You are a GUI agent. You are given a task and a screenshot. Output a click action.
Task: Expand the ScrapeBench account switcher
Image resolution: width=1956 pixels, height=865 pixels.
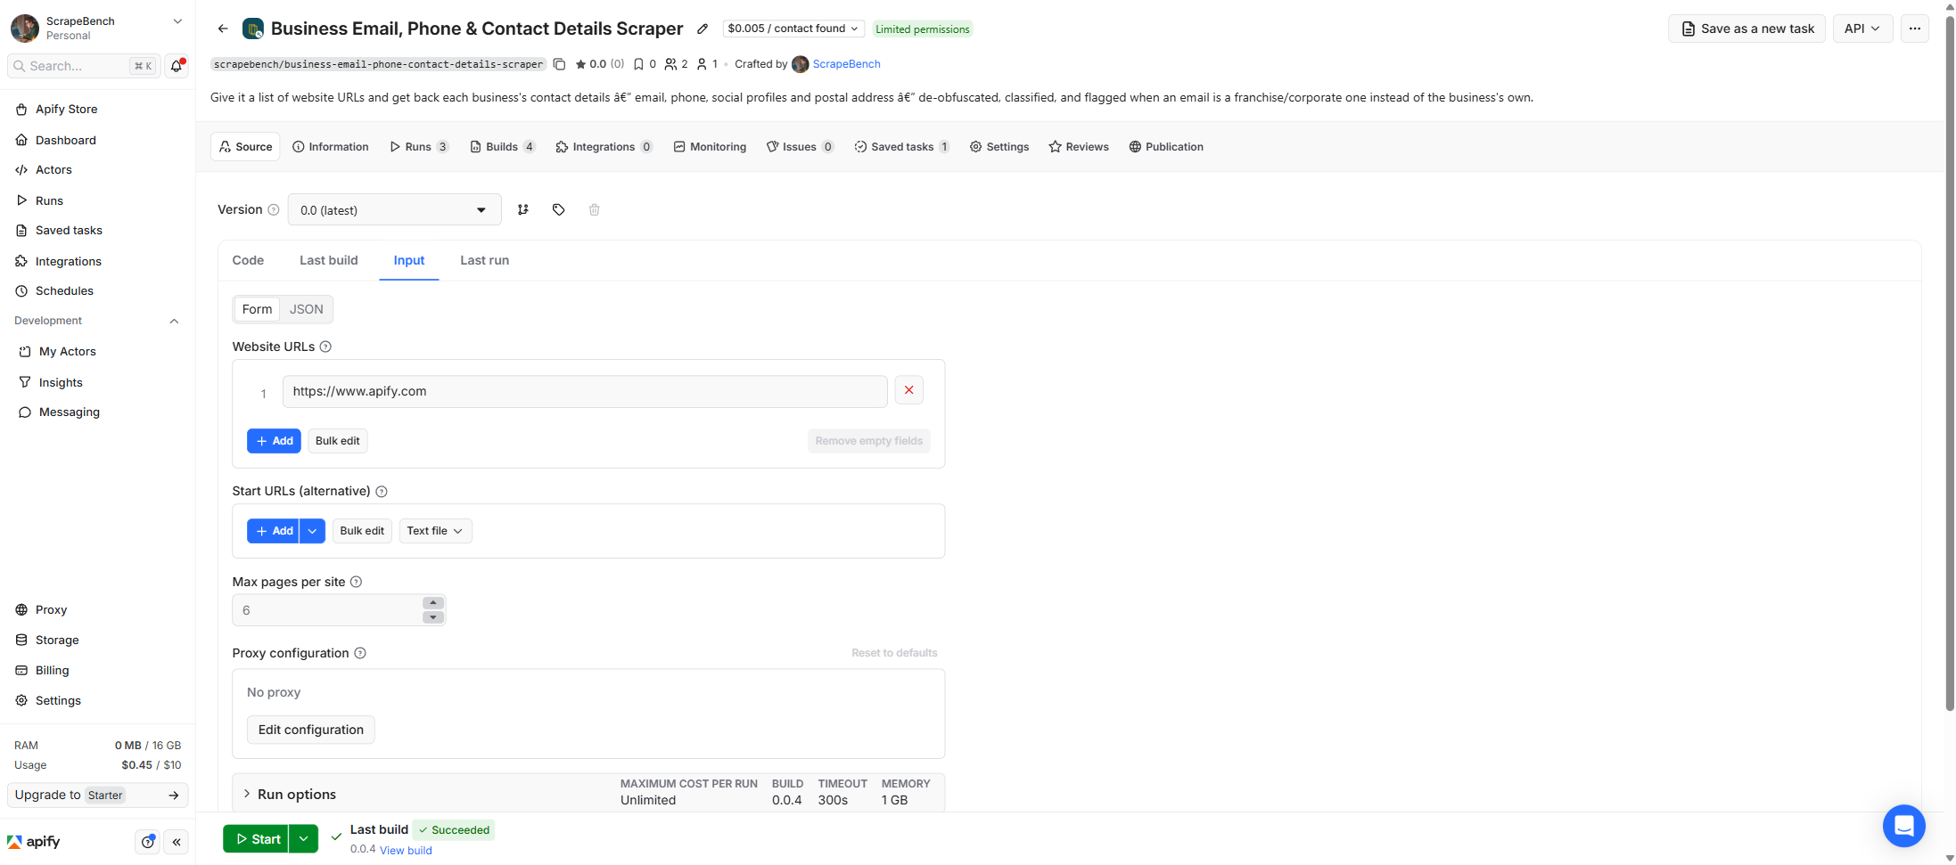click(x=177, y=21)
